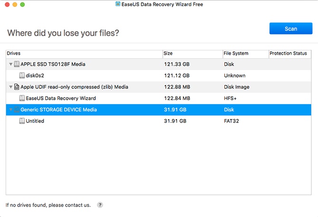
Task: Sort by the Drives column header
Action: coord(84,53)
